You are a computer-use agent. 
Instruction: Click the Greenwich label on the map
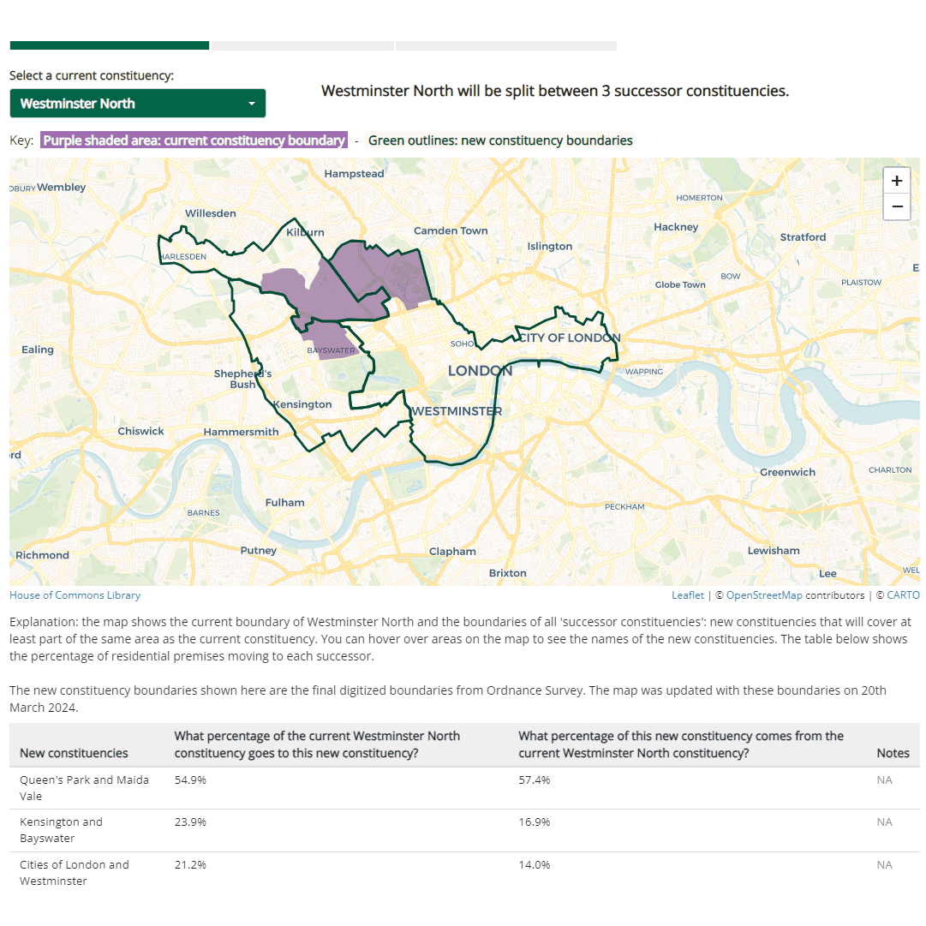point(787,472)
